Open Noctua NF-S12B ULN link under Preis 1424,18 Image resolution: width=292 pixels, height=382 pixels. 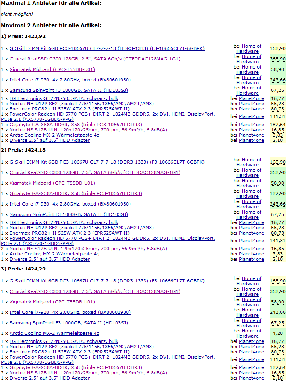(88, 249)
